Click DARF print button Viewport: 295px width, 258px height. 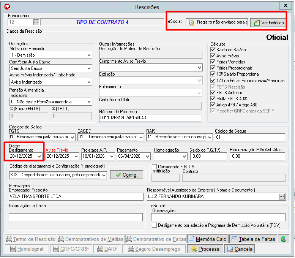click(107, 249)
